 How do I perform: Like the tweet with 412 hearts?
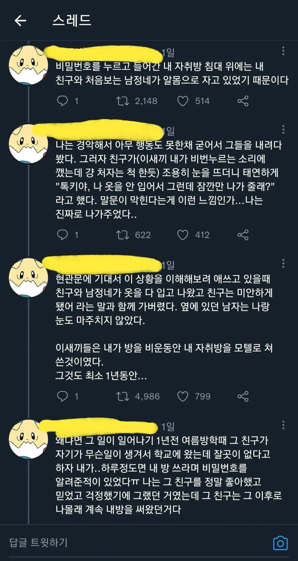(184, 235)
